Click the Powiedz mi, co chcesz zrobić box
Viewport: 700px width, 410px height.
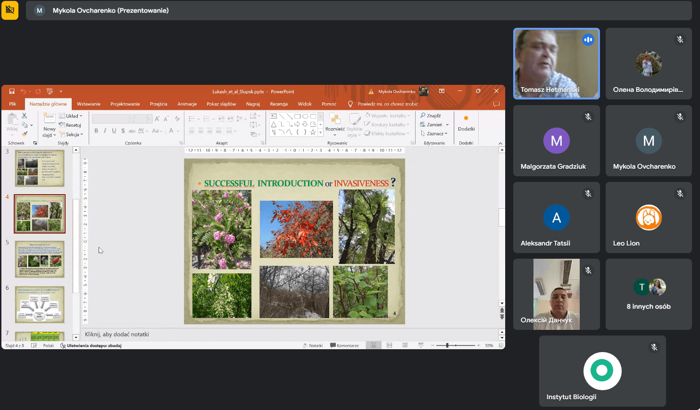click(x=388, y=104)
